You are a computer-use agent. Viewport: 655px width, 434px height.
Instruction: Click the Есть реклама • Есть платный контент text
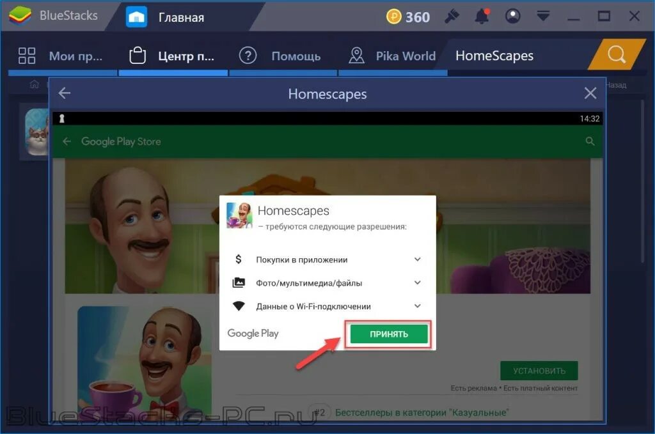point(514,388)
